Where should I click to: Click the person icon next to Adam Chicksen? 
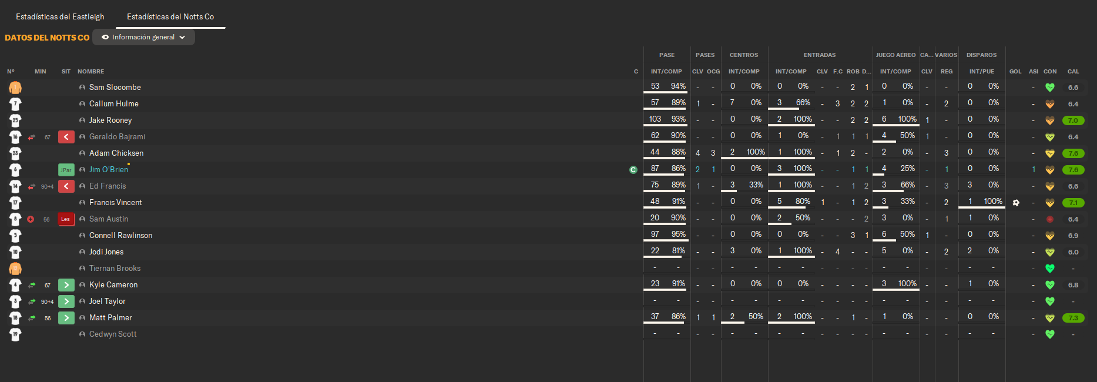(82, 153)
